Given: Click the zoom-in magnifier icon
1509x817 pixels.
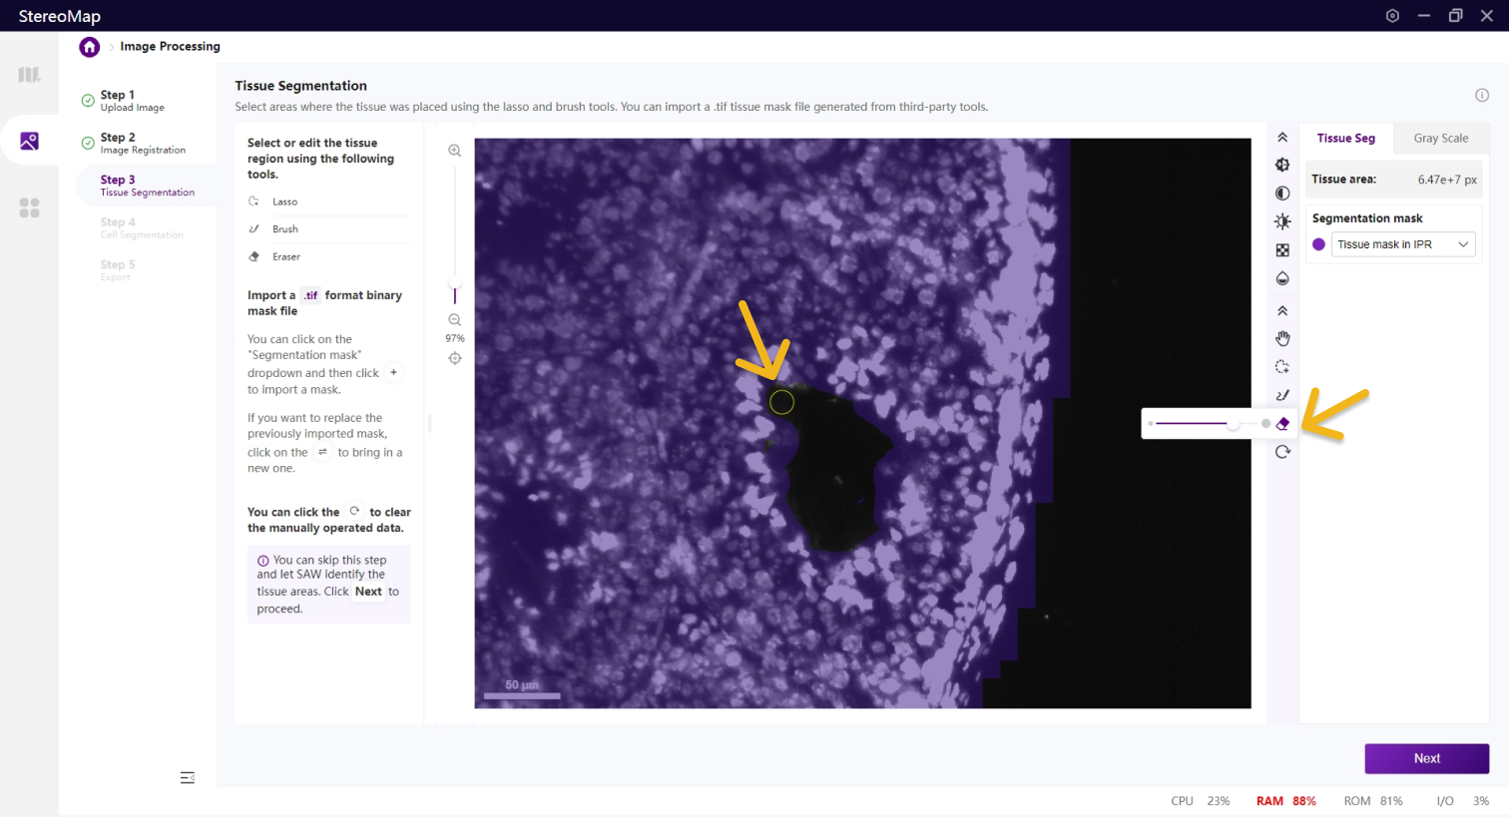Looking at the screenshot, I should [x=455, y=151].
